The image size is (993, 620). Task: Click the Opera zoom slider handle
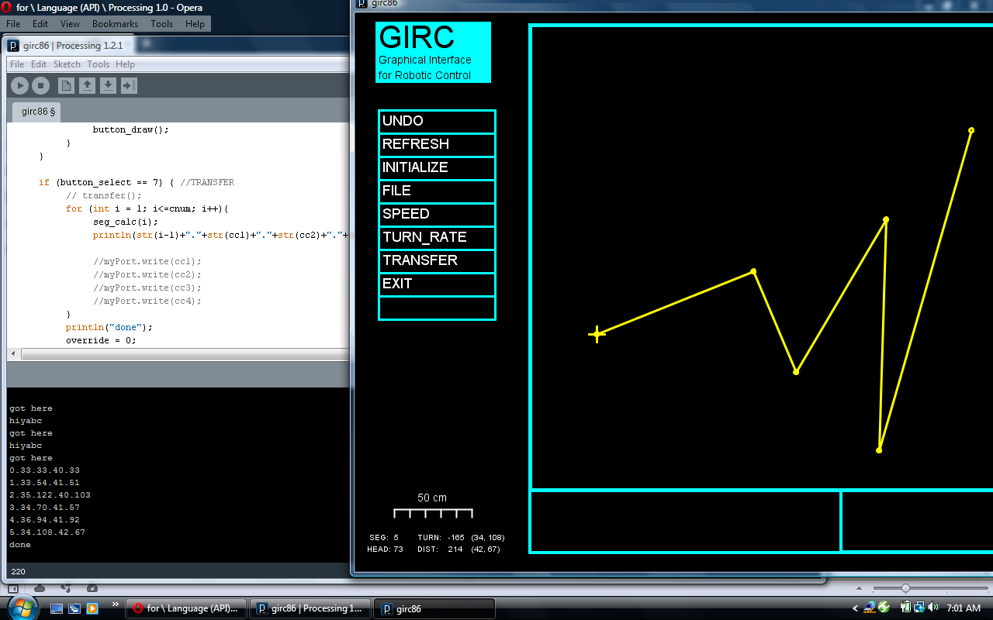(905, 589)
